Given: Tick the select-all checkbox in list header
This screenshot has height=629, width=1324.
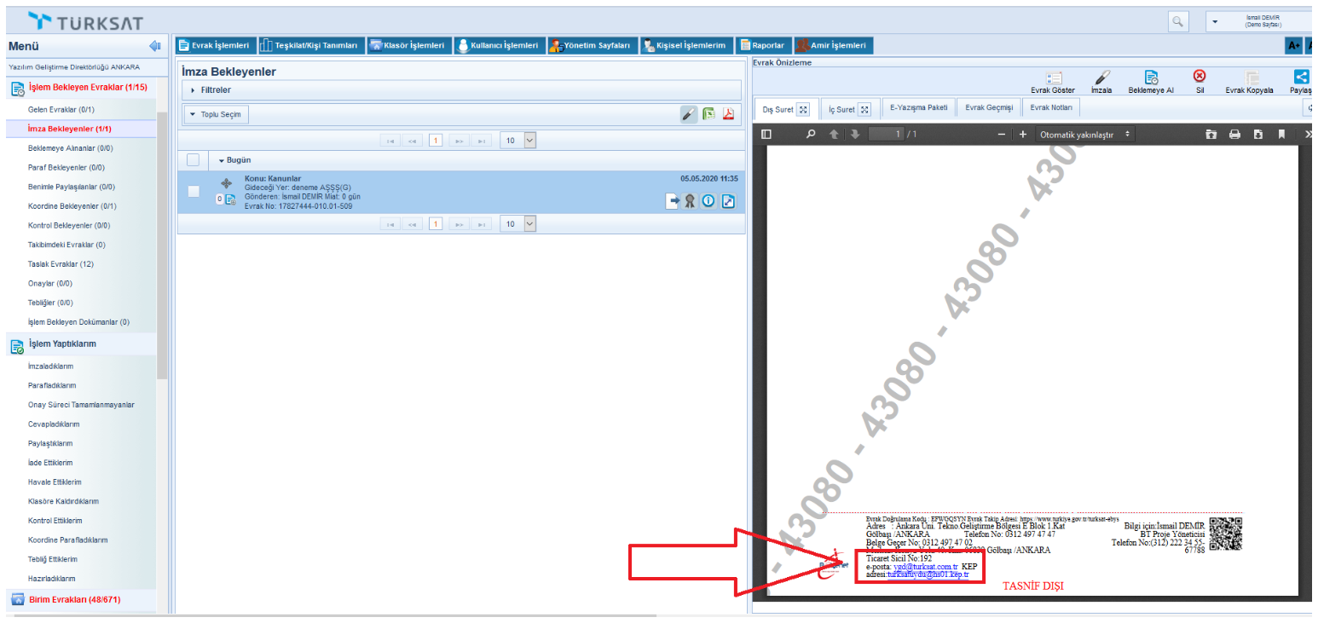Looking at the screenshot, I should pos(193,160).
